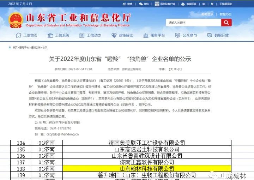
Task: Click the building icon beside 工信系统
Action: point(50,35)
